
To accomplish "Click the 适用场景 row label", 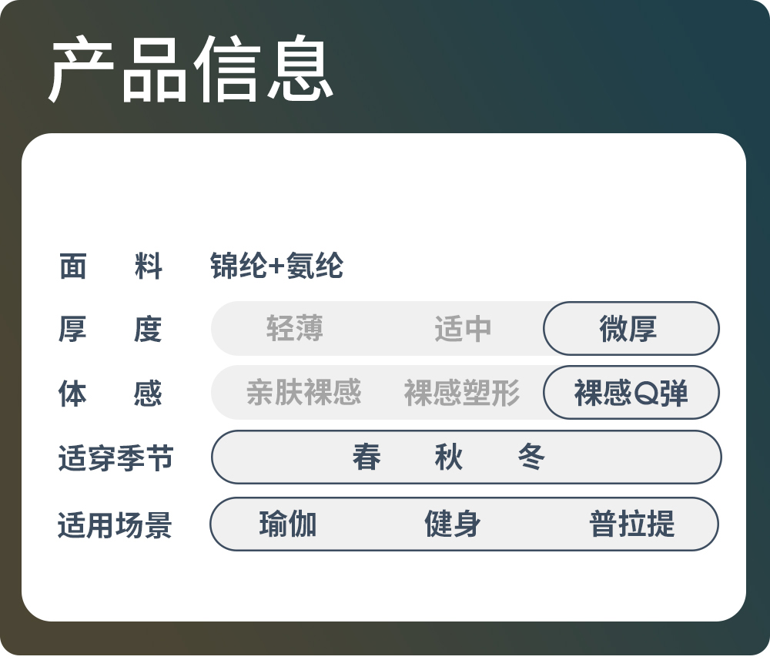I will coord(115,526).
